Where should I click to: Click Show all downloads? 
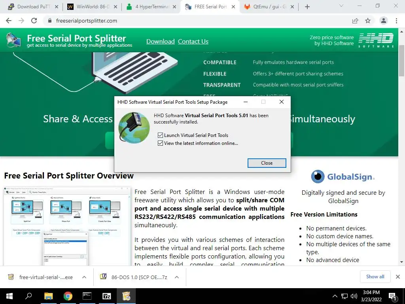(x=375, y=277)
